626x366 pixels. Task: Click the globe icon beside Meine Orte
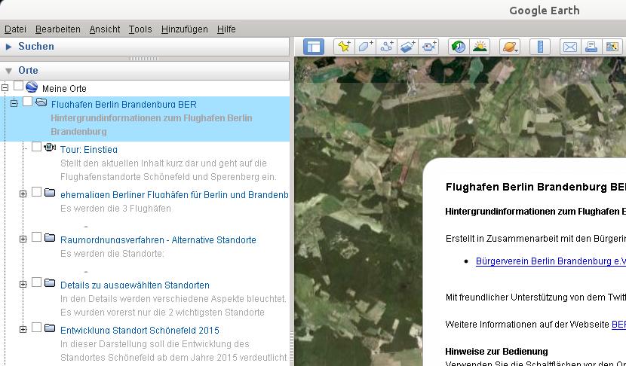pyautogui.click(x=32, y=87)
